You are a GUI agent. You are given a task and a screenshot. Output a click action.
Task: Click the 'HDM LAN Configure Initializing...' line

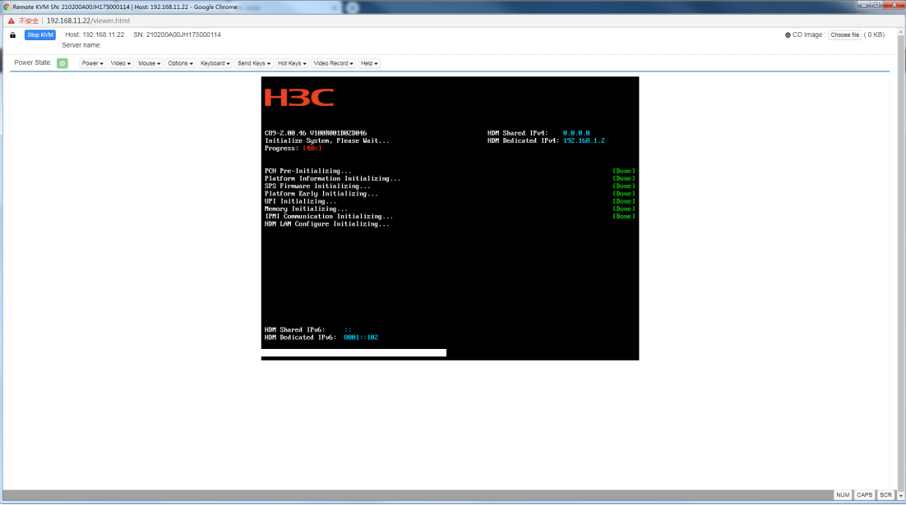326,224
